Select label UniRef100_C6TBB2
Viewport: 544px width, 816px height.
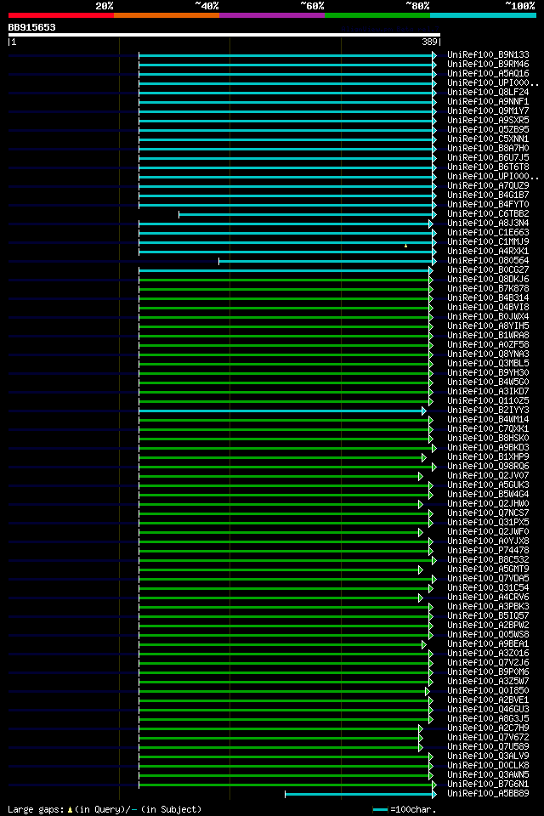click(x=488, y=214)
